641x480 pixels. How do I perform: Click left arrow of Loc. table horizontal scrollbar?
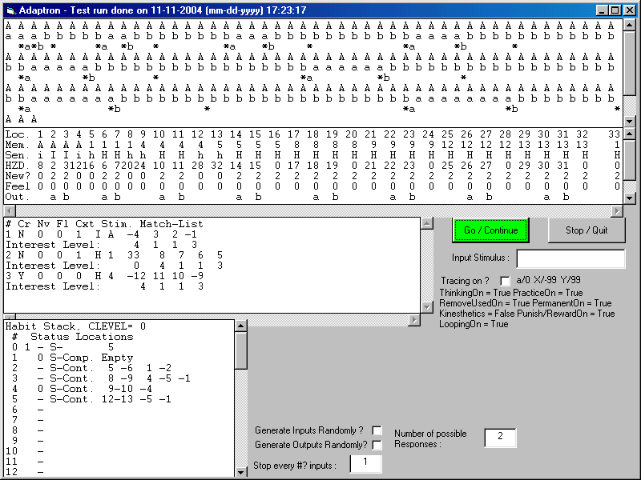[x=10, y=210]
